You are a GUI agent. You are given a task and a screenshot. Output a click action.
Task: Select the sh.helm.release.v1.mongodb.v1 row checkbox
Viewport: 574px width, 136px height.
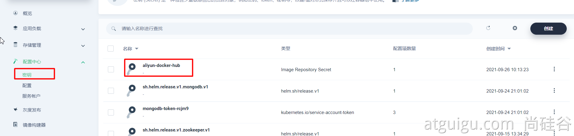(x=111, y=91)
